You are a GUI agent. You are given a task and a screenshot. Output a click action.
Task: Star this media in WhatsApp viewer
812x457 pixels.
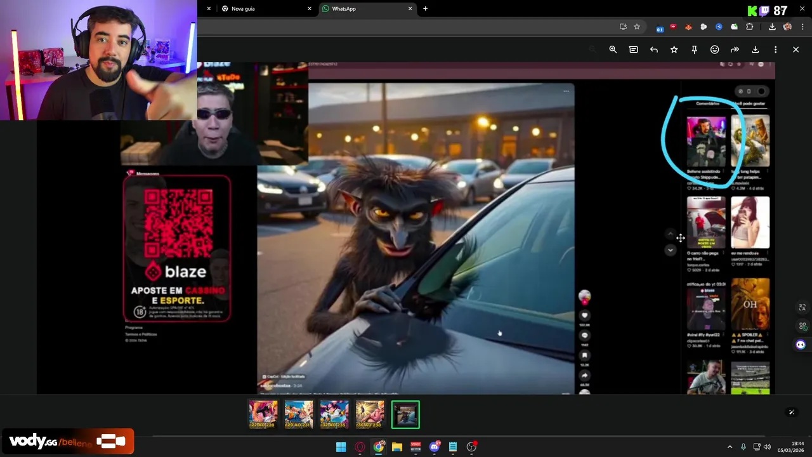pyautogui.click(x=674, y=50)
